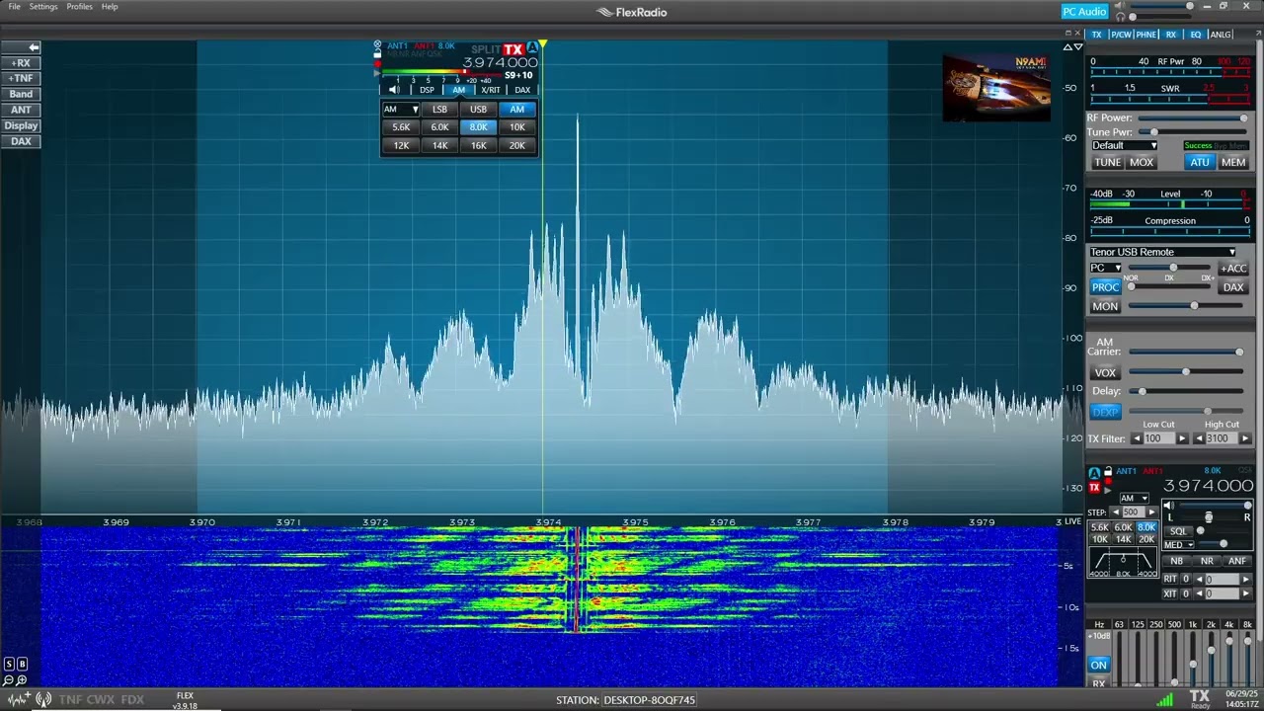This screenshot has height=711, width=1264.
Task: Switch to the P/CW panel tab
Action: [x=1120, y=35]
